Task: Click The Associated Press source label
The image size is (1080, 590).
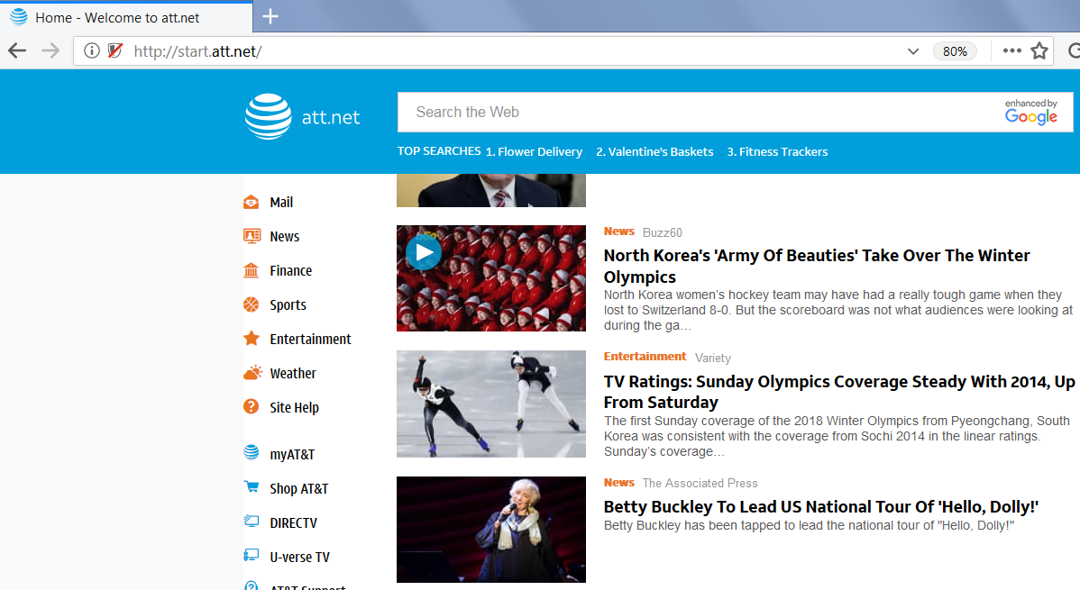Action: (x=700, y=484)
